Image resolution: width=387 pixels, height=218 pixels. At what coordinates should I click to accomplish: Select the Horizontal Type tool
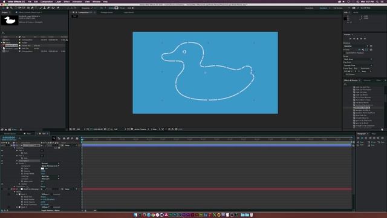[36, 8]
